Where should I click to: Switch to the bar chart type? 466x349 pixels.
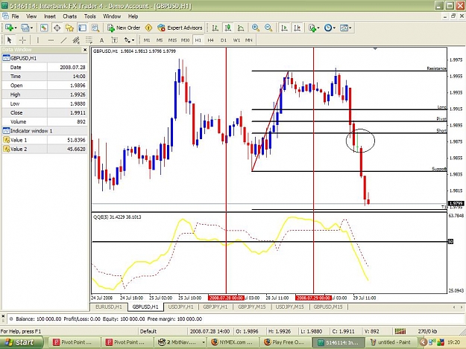coord(215,28)
